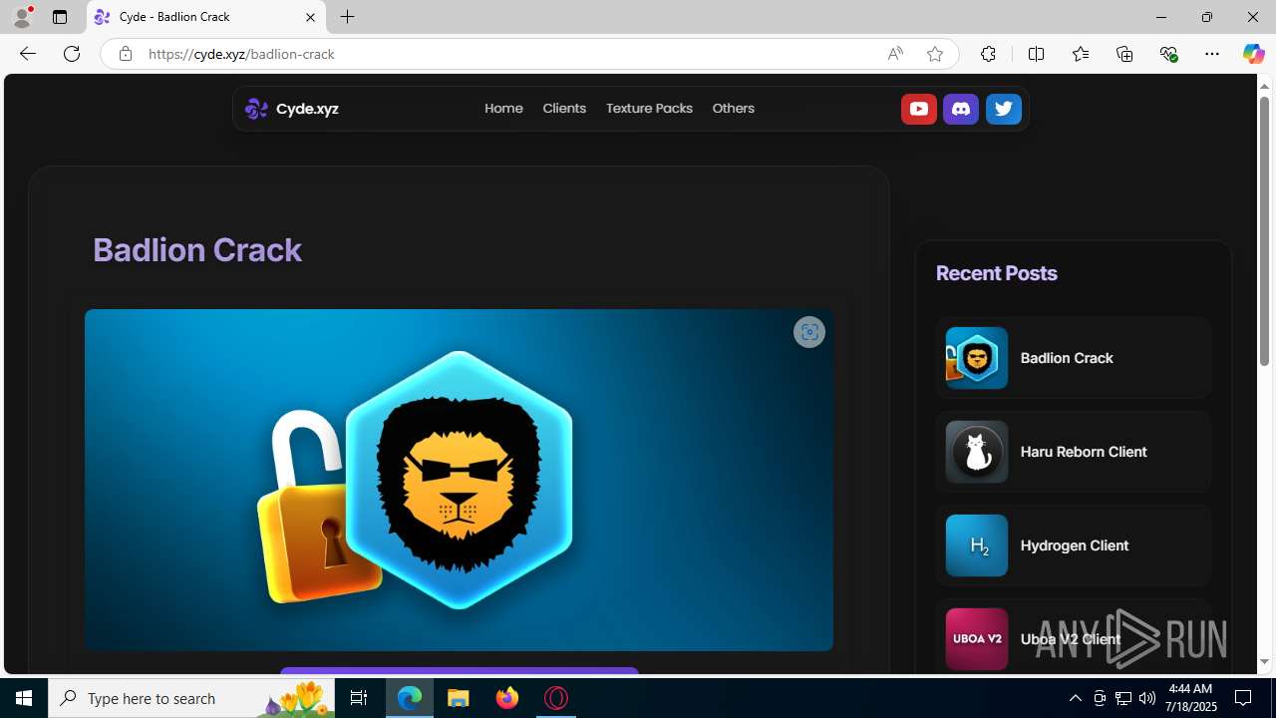Click the Haru Reborn cat thumbnail
Viewport: 1276px width, 718px height.
point(977,452)
